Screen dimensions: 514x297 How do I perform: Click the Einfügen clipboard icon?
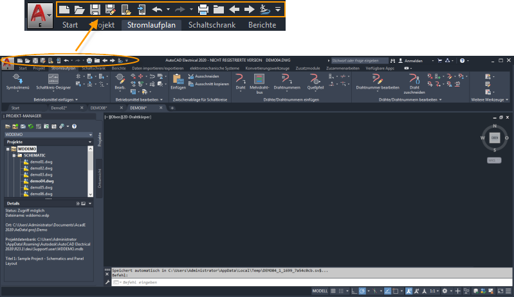pos(178,80)
